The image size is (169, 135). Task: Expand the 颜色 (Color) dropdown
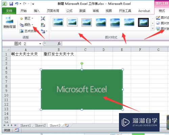[x=32, y=25]
